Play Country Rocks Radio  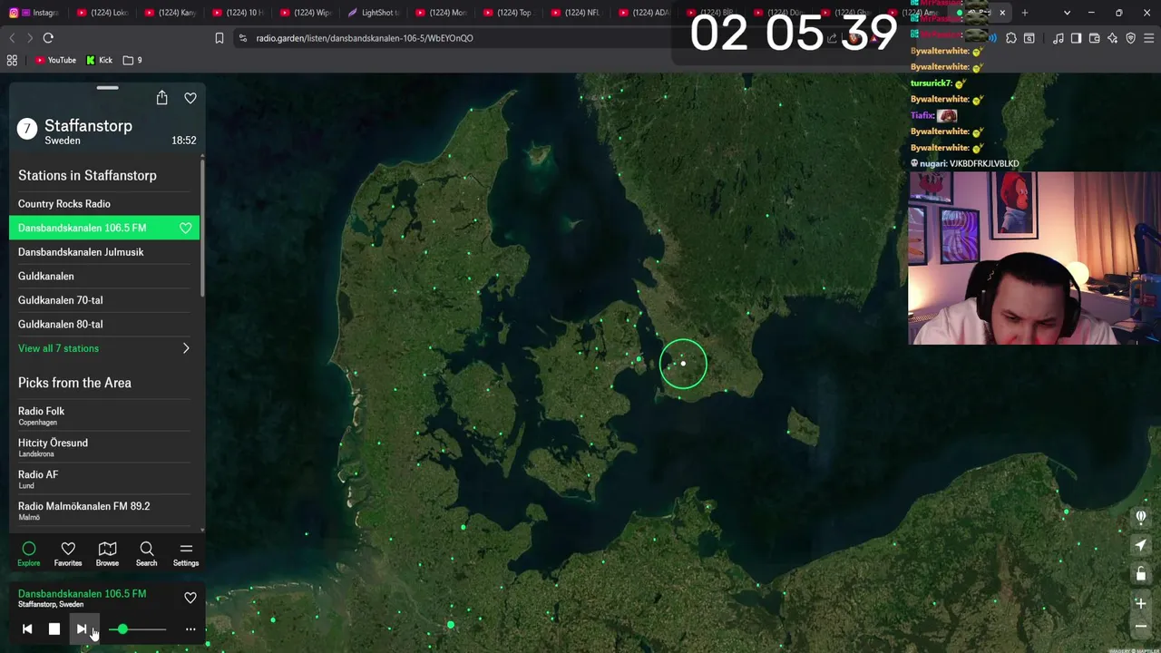coord(104,204)
